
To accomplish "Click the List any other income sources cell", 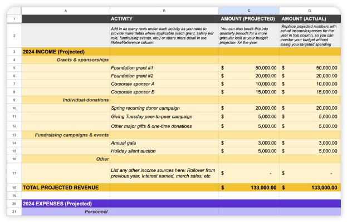I will point(164,173).
